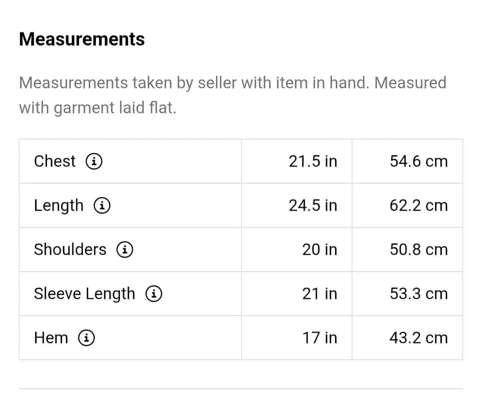
Task: View the Hem measurement info tooltip icon
Action: (x=86, y=338)
